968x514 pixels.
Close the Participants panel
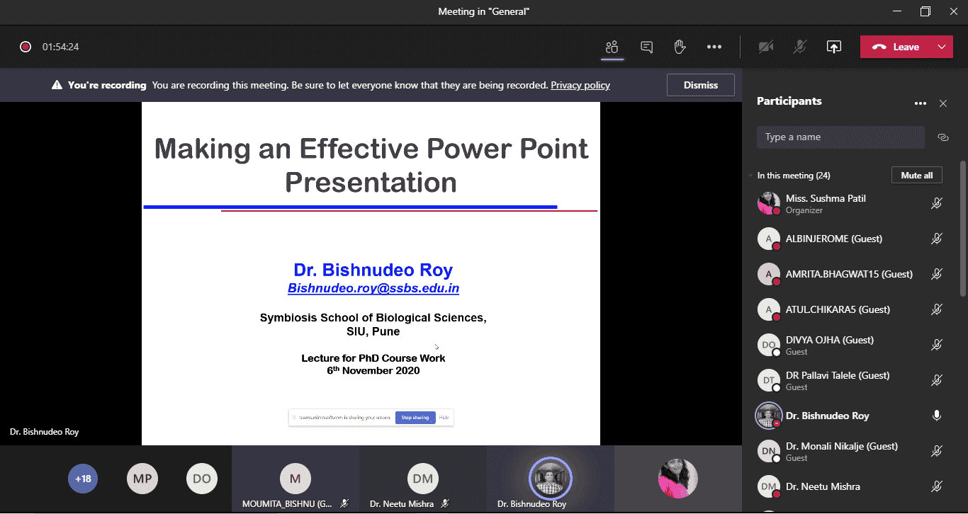(x=943, y=103)
